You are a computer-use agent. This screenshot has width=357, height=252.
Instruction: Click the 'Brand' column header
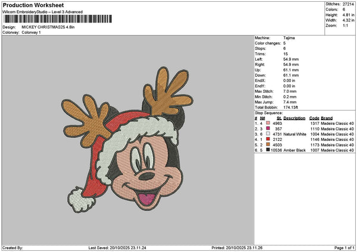327,118
